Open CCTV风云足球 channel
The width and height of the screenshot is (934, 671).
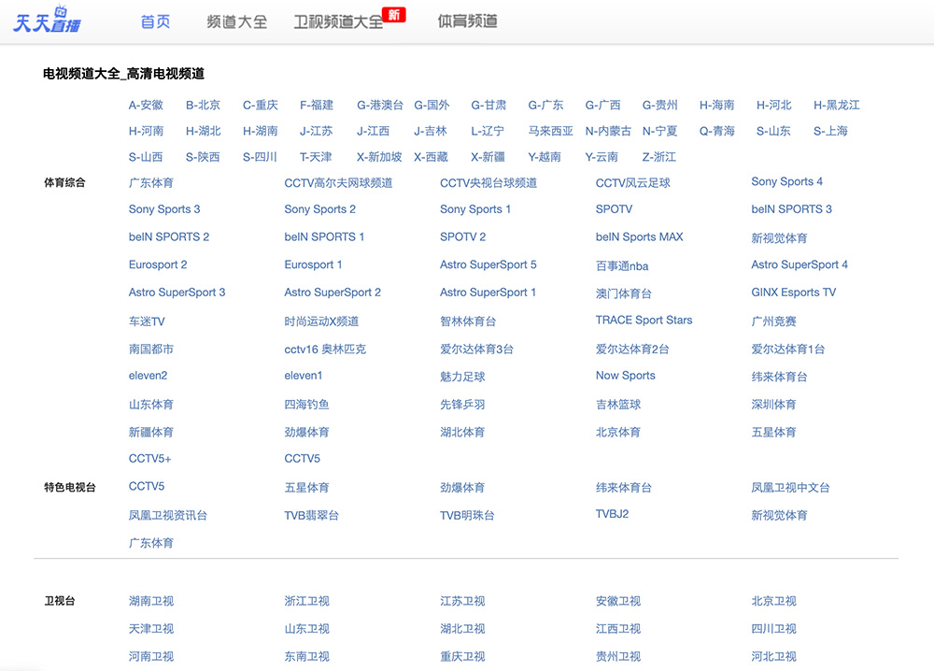click(x=632, y=183)
